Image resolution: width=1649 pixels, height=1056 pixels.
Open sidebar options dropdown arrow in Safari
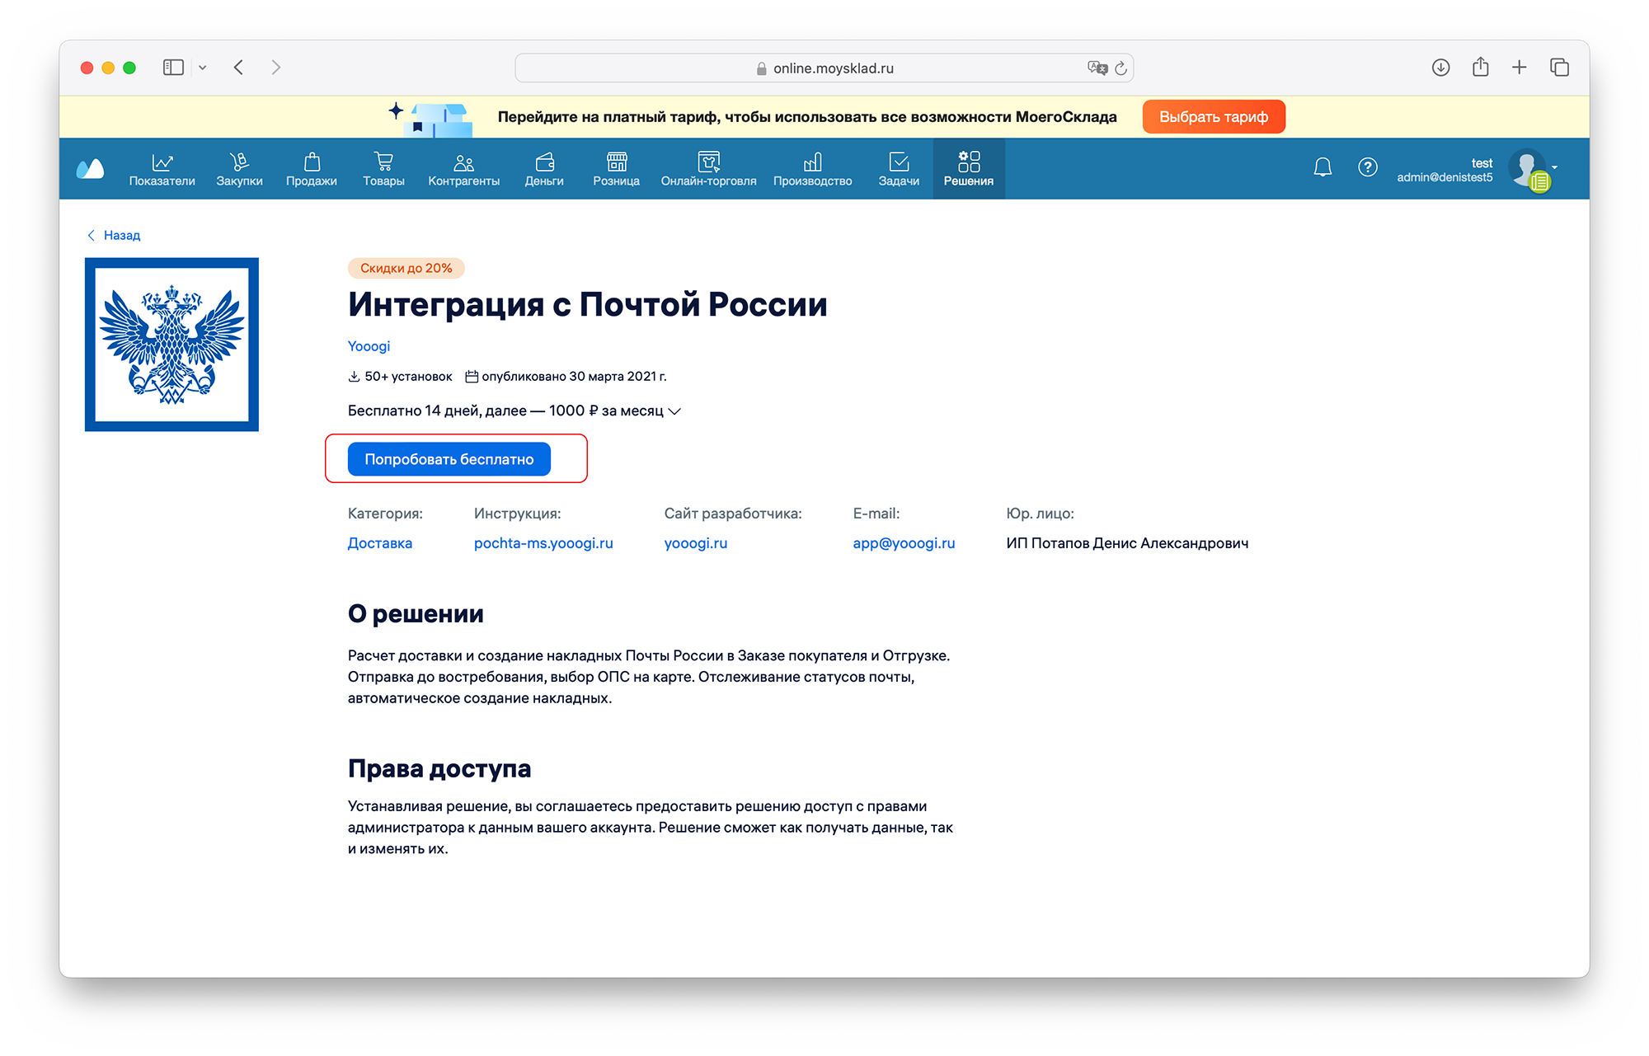(x=202, y=68)
